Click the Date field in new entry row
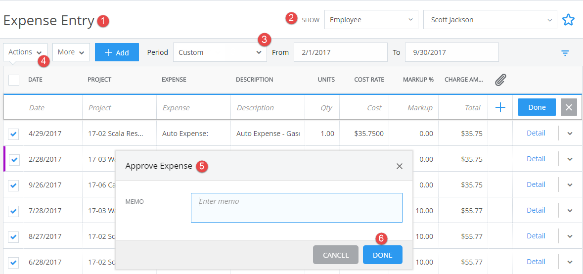The width and height of the screenshot is (583, 274). click(52, 107)
